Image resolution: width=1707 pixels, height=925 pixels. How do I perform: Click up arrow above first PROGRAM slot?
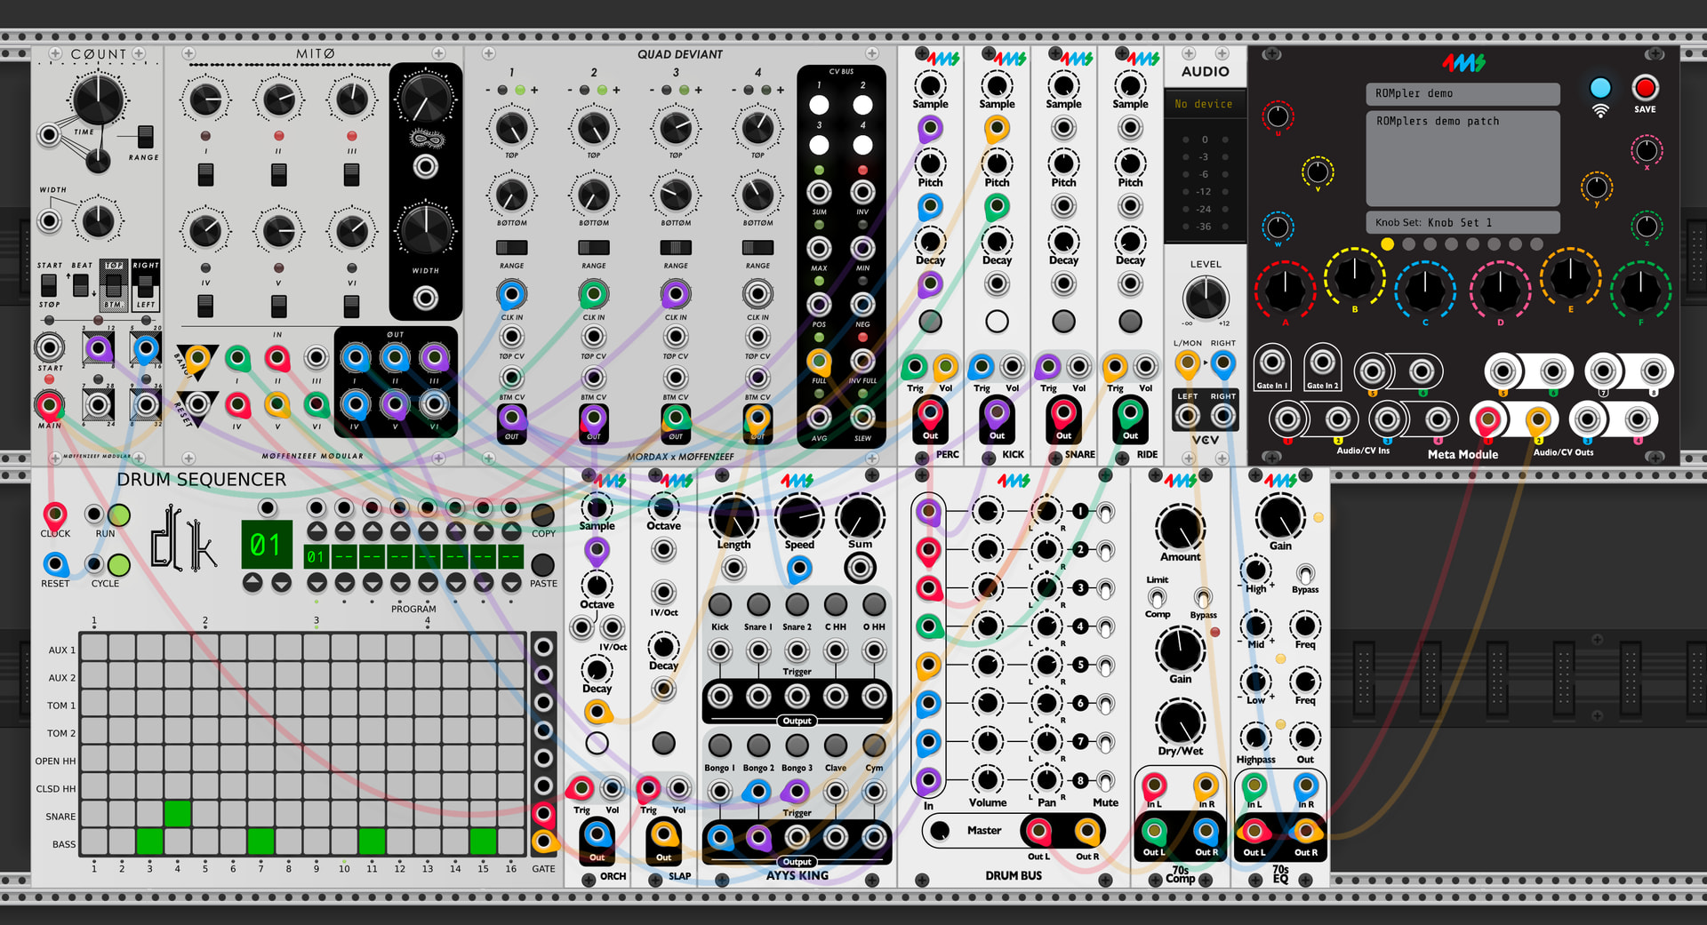pyautogui.click(x=316, y=531)
